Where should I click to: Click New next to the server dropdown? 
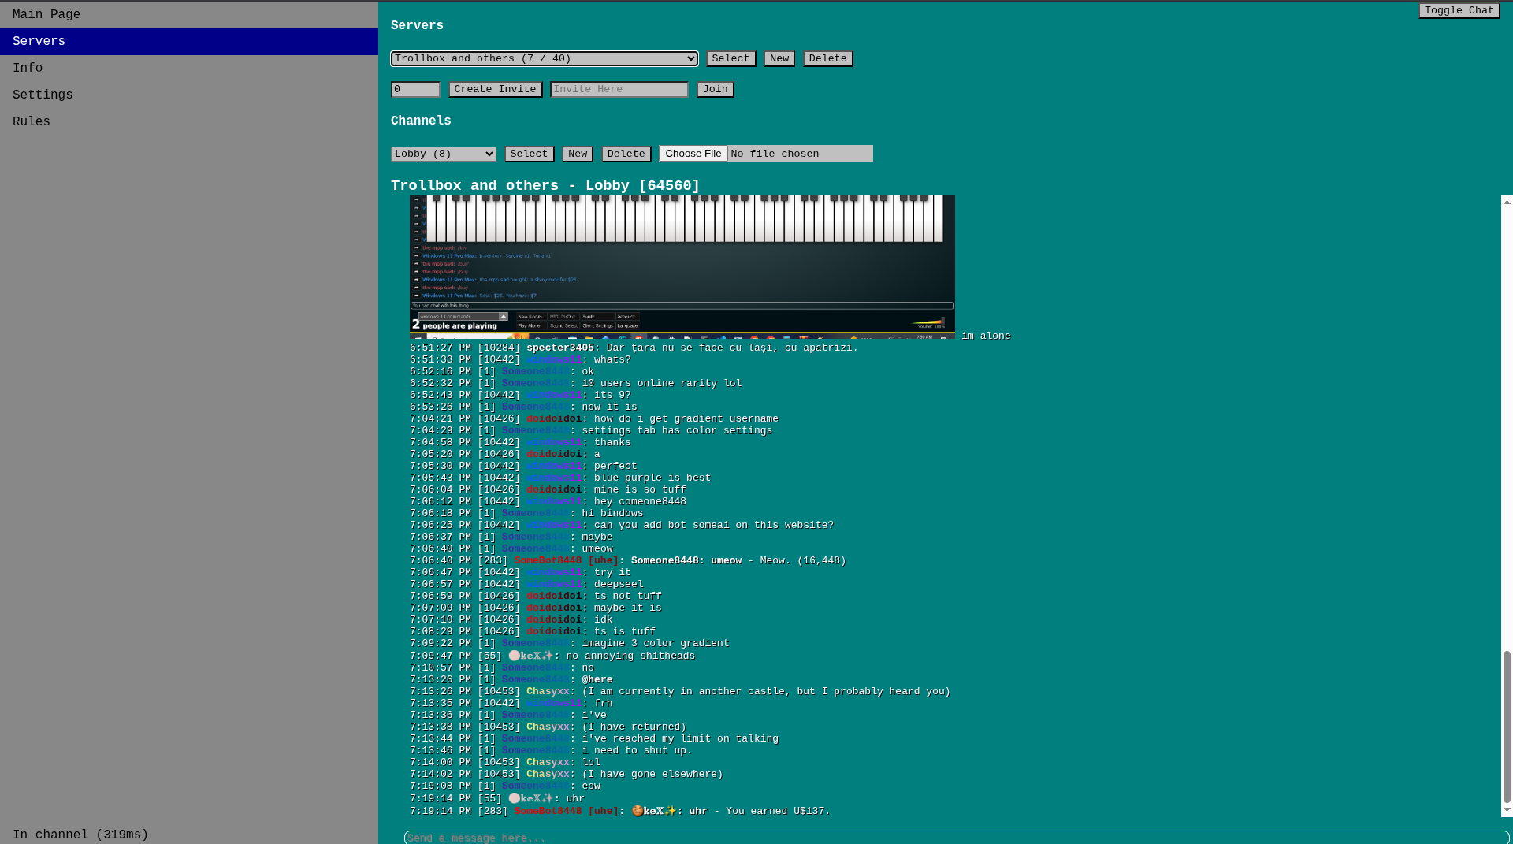pos(779,58)
